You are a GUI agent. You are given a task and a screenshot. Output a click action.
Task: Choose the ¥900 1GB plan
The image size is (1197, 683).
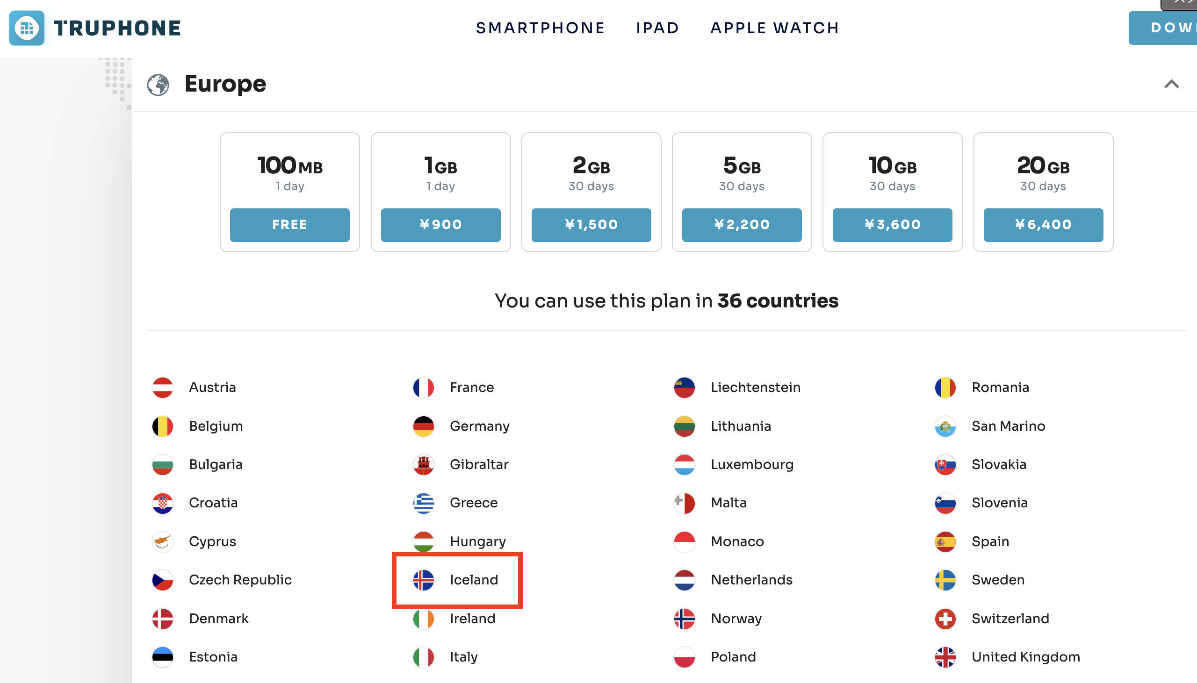441,225
